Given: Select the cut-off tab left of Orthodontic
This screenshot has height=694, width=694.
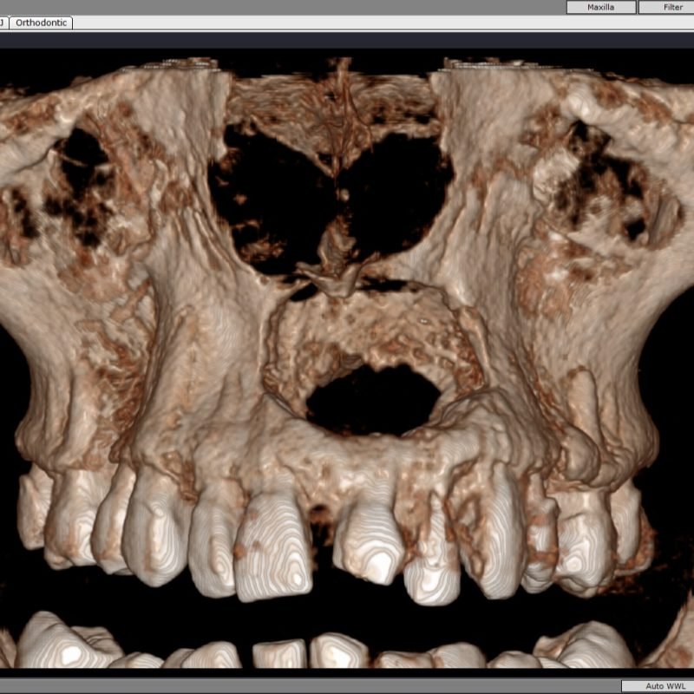Looking at the screenshot, I should click(3, 23).
